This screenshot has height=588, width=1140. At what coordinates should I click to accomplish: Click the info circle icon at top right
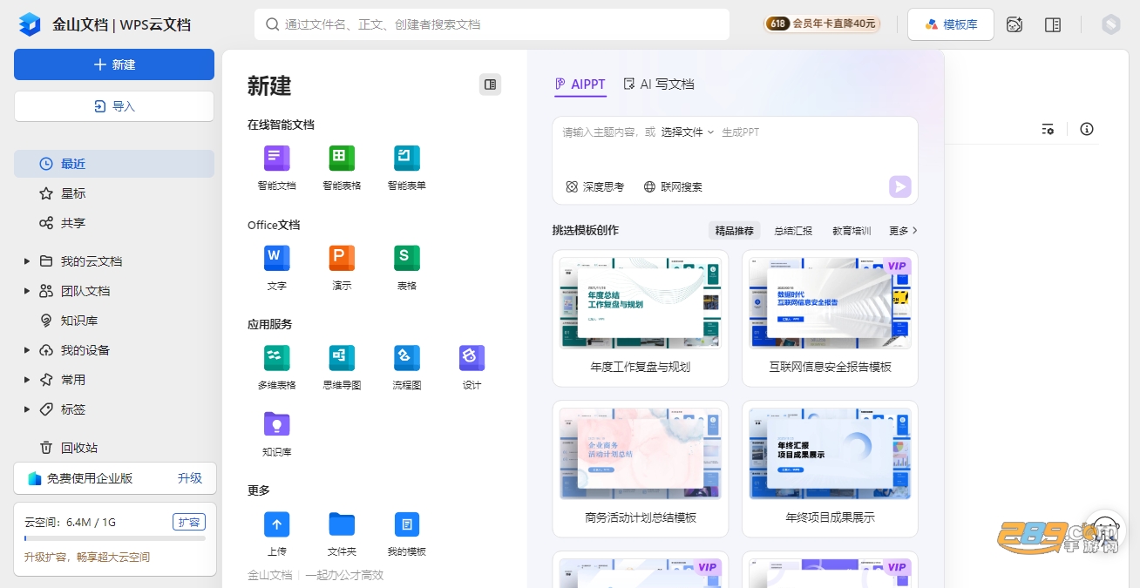point(1086,129)
